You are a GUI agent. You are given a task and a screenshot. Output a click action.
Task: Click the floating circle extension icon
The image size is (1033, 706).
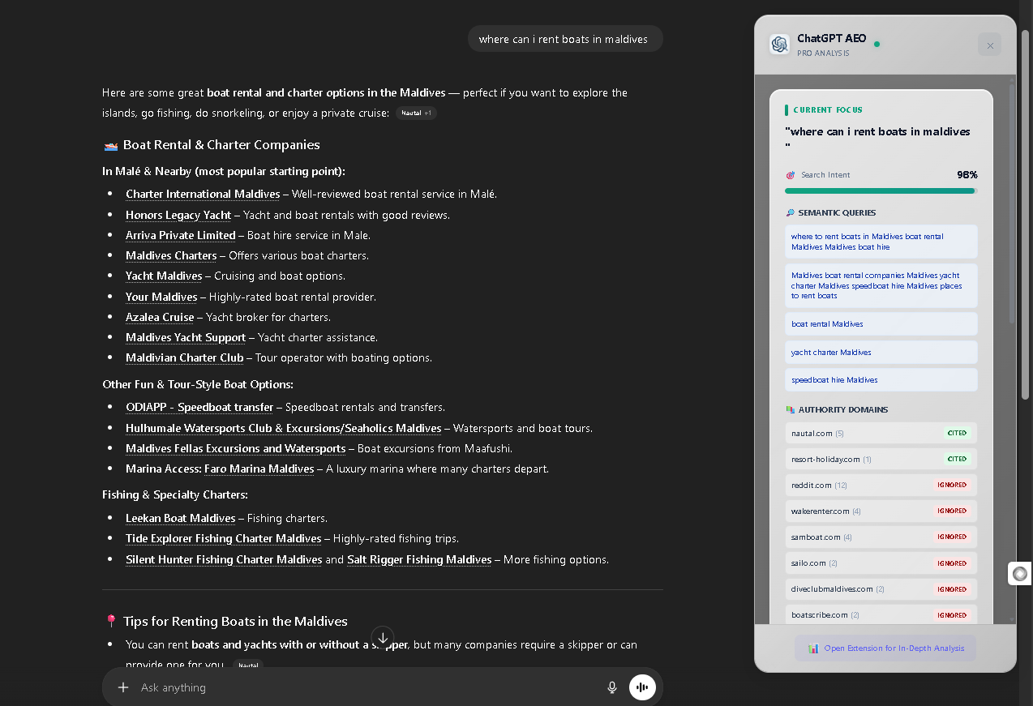click(1019, 574)
